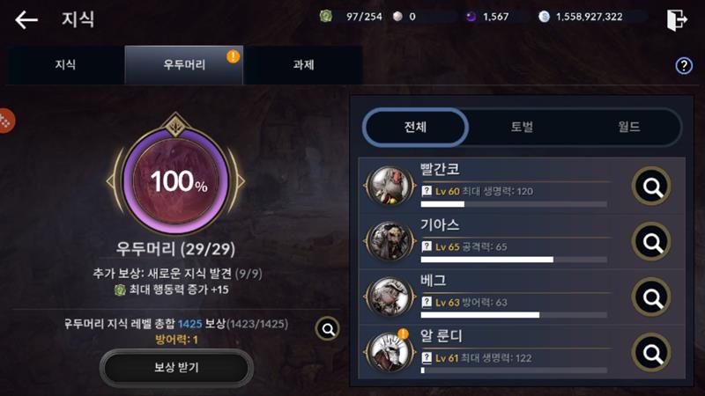Select the 기아스 progress bar
The width and height of the screenshot is (705, 396).
point(514,260)
